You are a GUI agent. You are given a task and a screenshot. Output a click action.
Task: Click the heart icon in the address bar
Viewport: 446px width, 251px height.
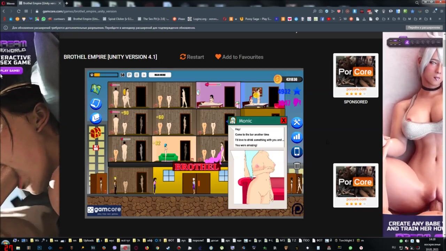click(338, 11)
